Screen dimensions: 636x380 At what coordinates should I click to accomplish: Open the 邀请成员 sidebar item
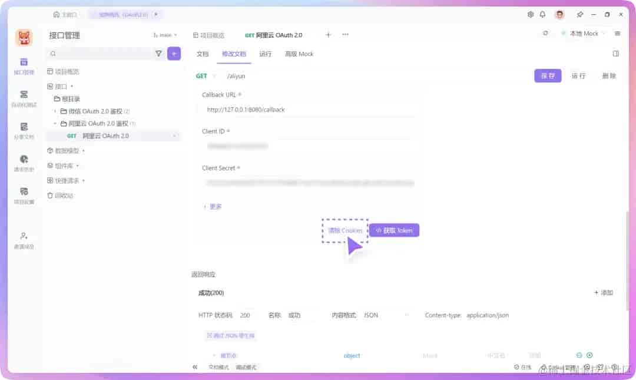[x=24, y=240]
